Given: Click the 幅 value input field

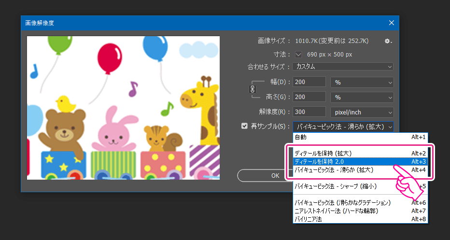Looking at the screenshot, I should click(309, 82).
